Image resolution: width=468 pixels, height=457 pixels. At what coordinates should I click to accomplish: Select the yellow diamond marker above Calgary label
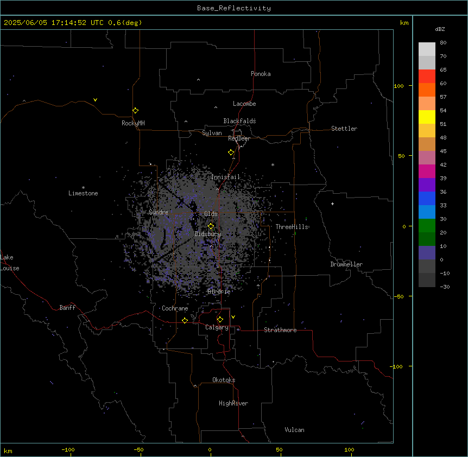pos(220,320)
